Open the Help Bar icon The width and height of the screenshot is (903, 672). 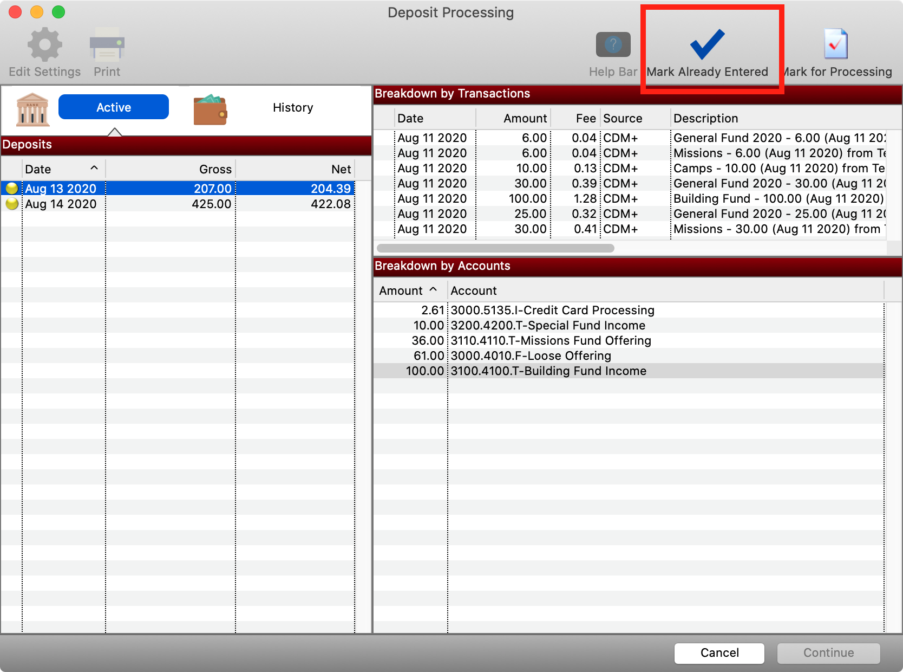[x=613, y=45]
